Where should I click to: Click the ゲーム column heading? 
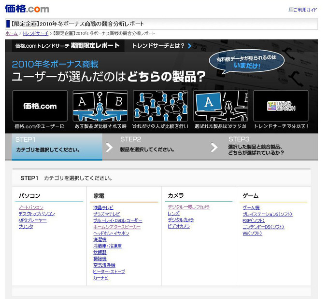coord(250,196)
